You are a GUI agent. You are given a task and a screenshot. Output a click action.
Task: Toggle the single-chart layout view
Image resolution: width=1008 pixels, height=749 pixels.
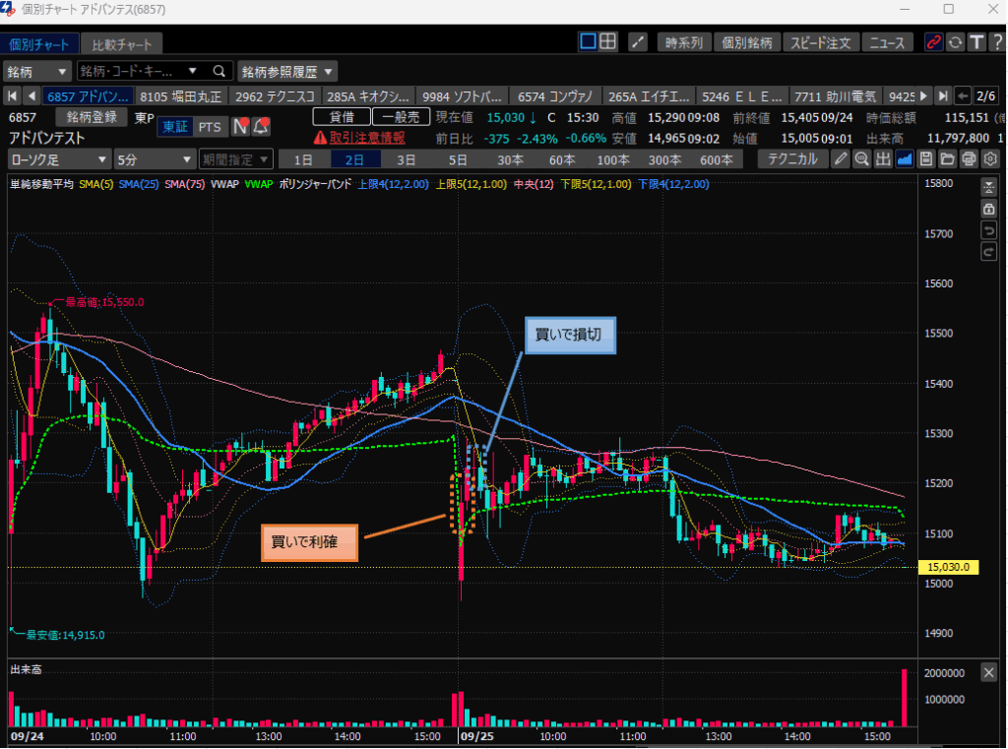coord(588,41)
